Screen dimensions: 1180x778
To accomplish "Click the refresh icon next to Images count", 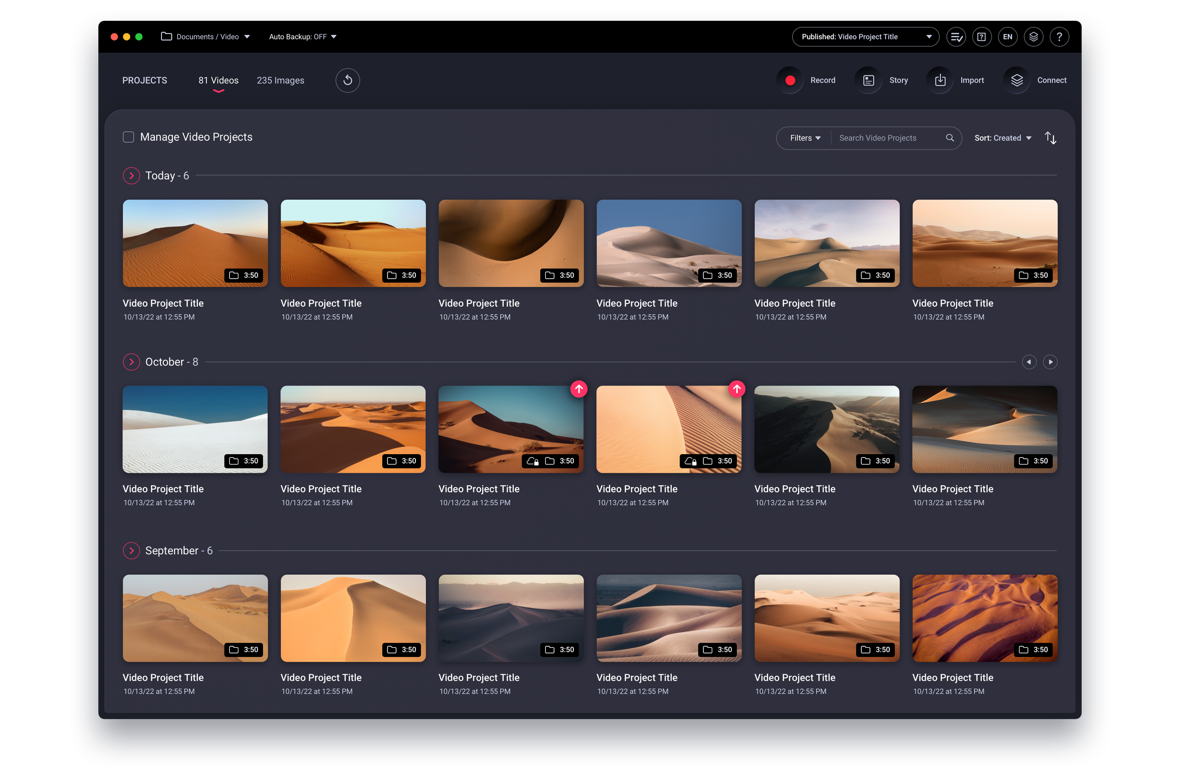I will pos(348,80).
